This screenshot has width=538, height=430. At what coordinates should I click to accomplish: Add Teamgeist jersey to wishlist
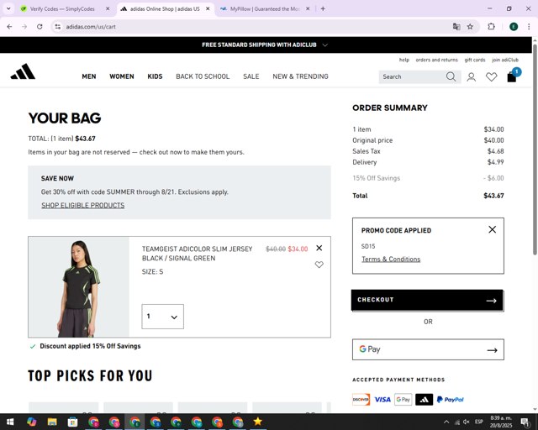pyautogui.click(x=319, y=265)
